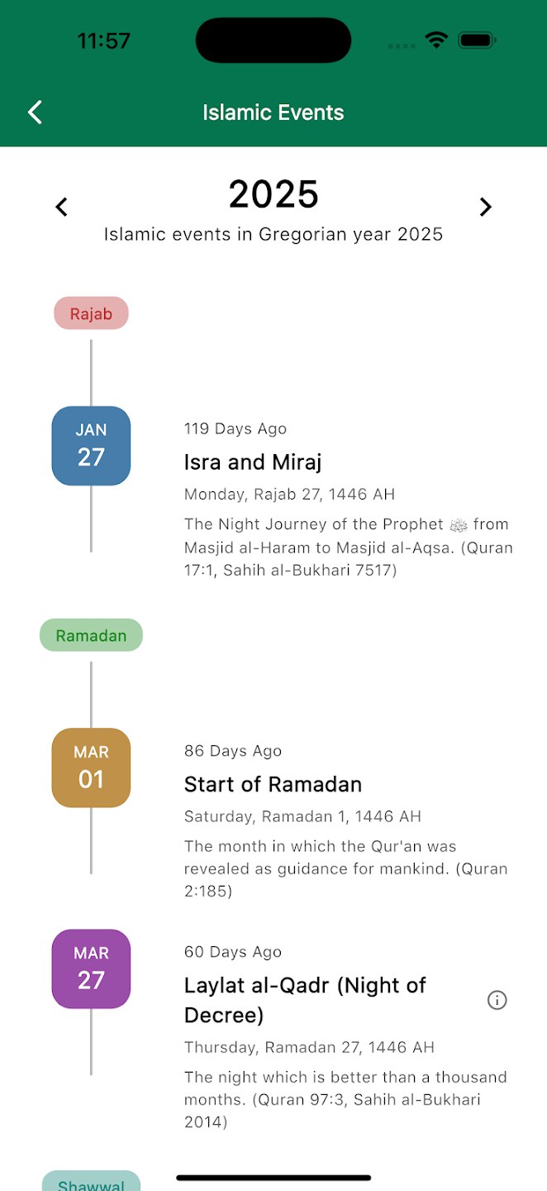Screen dimensions: 547x1191
Task: Click the back arrow in the header
Action: (35, 112)
